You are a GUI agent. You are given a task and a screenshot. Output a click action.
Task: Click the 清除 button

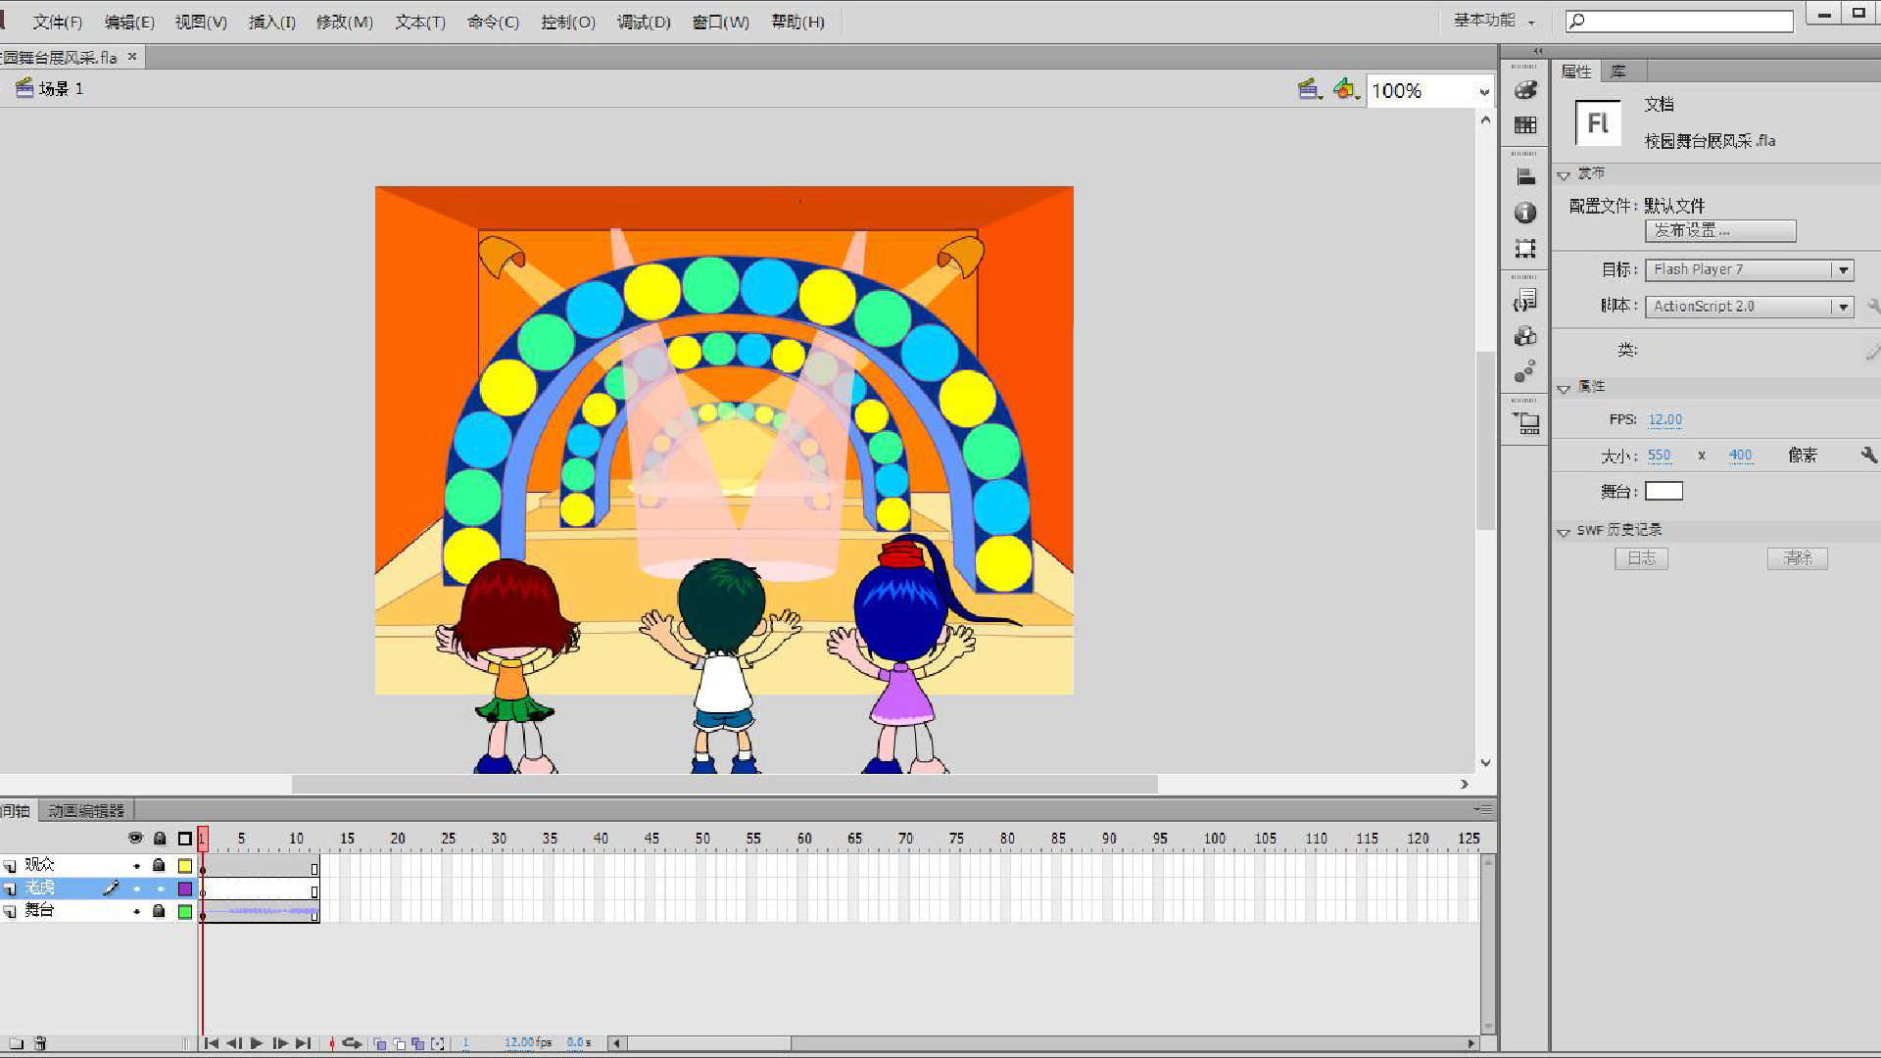(x=1798, y=558)
